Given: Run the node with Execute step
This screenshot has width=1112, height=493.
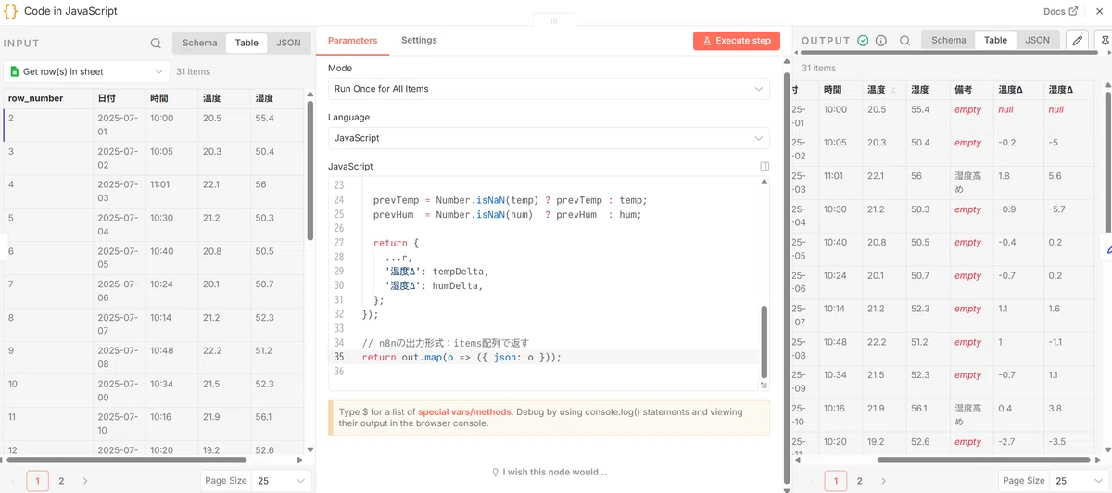Looking at the screenshot, I should [x=737, y=41].
